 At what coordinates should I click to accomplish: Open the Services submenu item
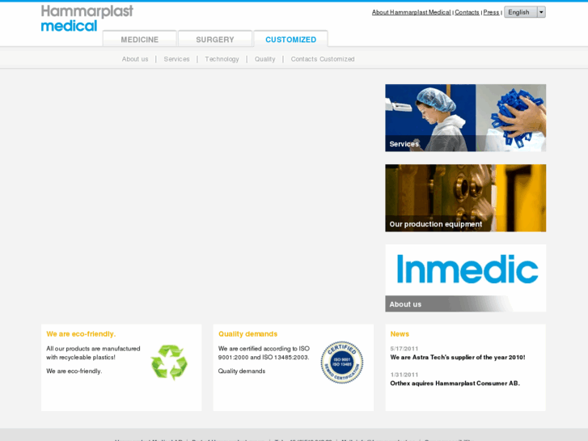[x=176, y=59]
